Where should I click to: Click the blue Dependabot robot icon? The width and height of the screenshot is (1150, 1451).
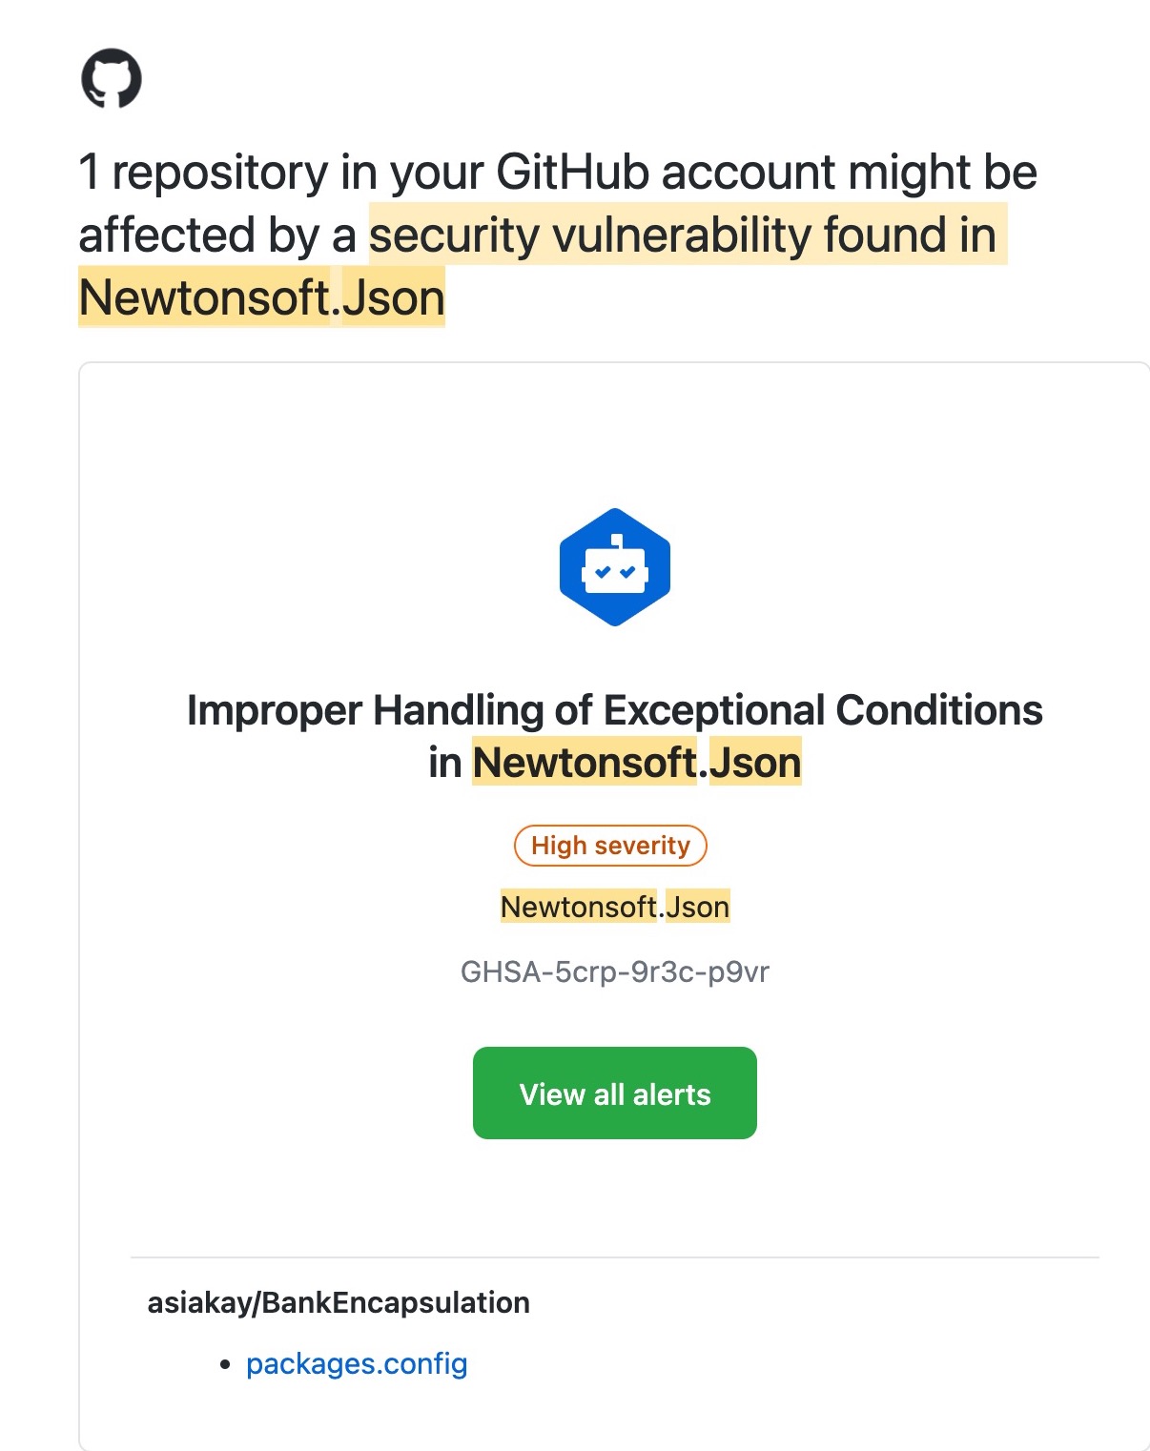coord(615,567)
